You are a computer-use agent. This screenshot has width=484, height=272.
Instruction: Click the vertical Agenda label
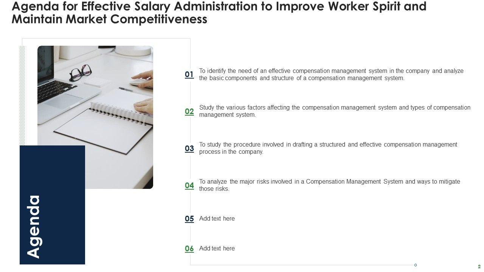point(34,226)
